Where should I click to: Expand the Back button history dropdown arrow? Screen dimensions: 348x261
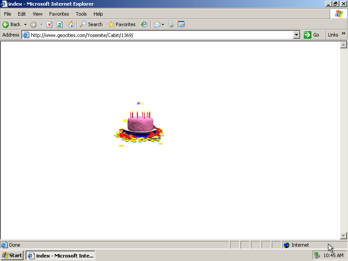pyautogui.click(x=25, y=24)
